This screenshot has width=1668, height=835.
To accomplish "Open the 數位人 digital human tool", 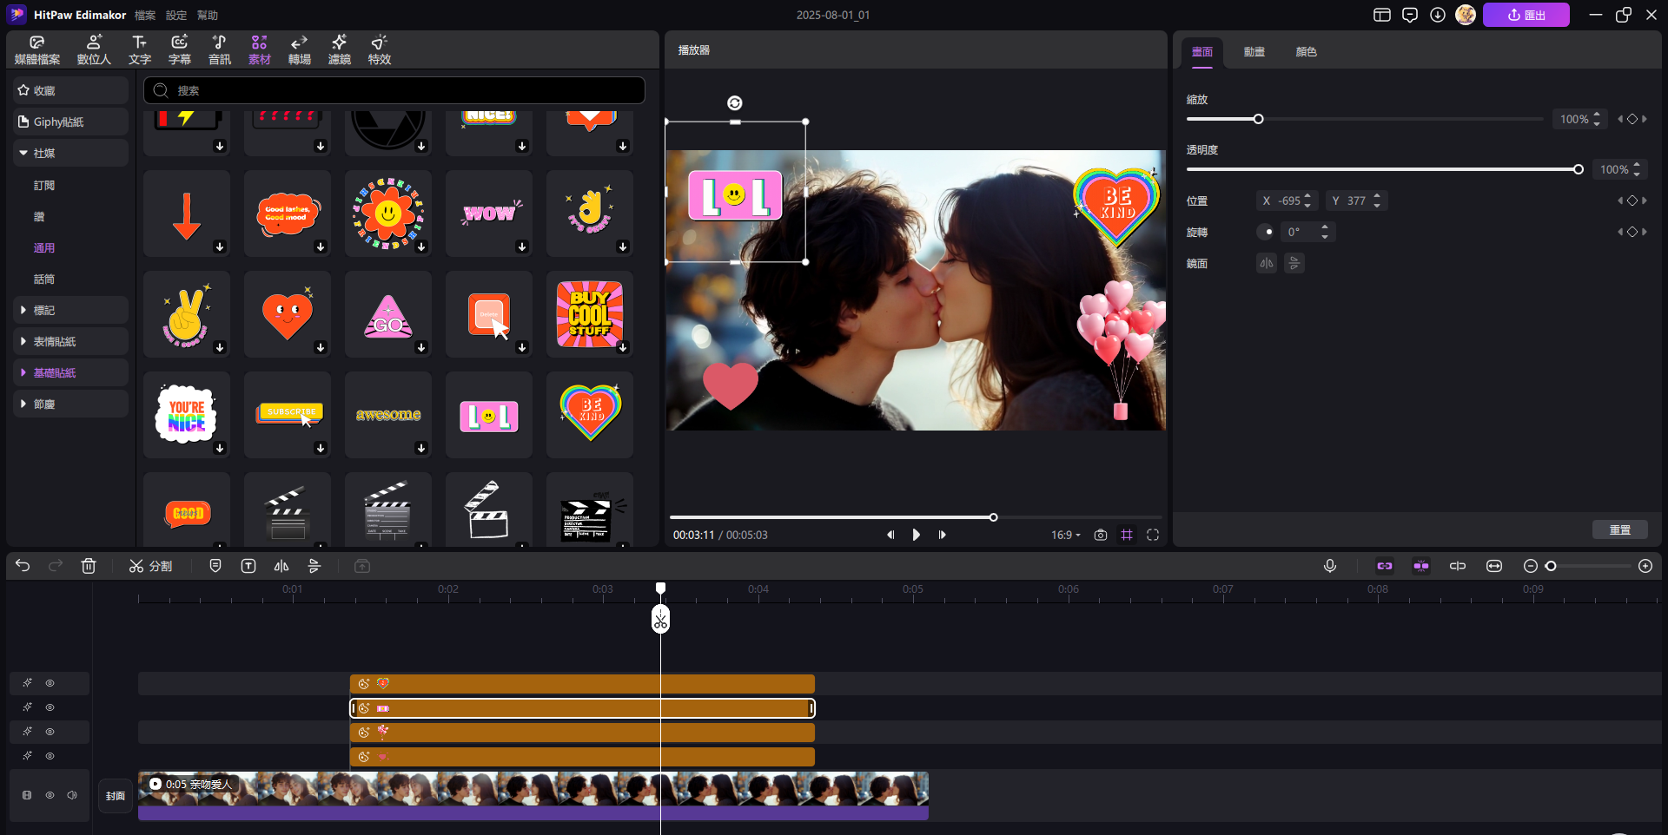I will click(94, 50).
